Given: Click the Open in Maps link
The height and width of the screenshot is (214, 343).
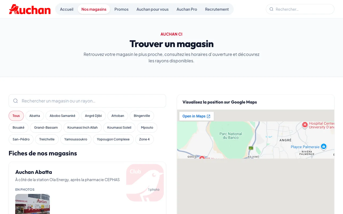Looking at the screenshot, I should (x=196, y=116).
